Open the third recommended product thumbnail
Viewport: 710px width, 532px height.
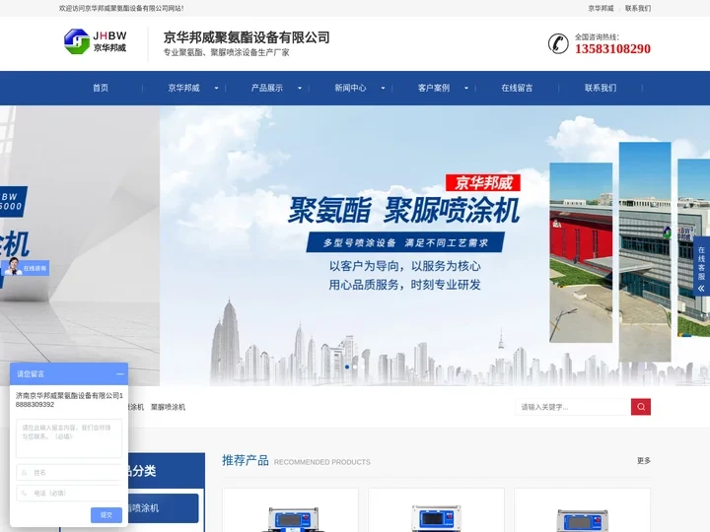pos(582,510)
